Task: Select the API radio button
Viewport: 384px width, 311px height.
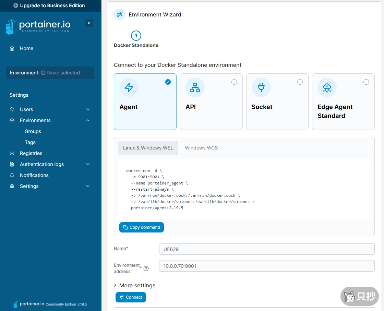Action: point(234,82)
